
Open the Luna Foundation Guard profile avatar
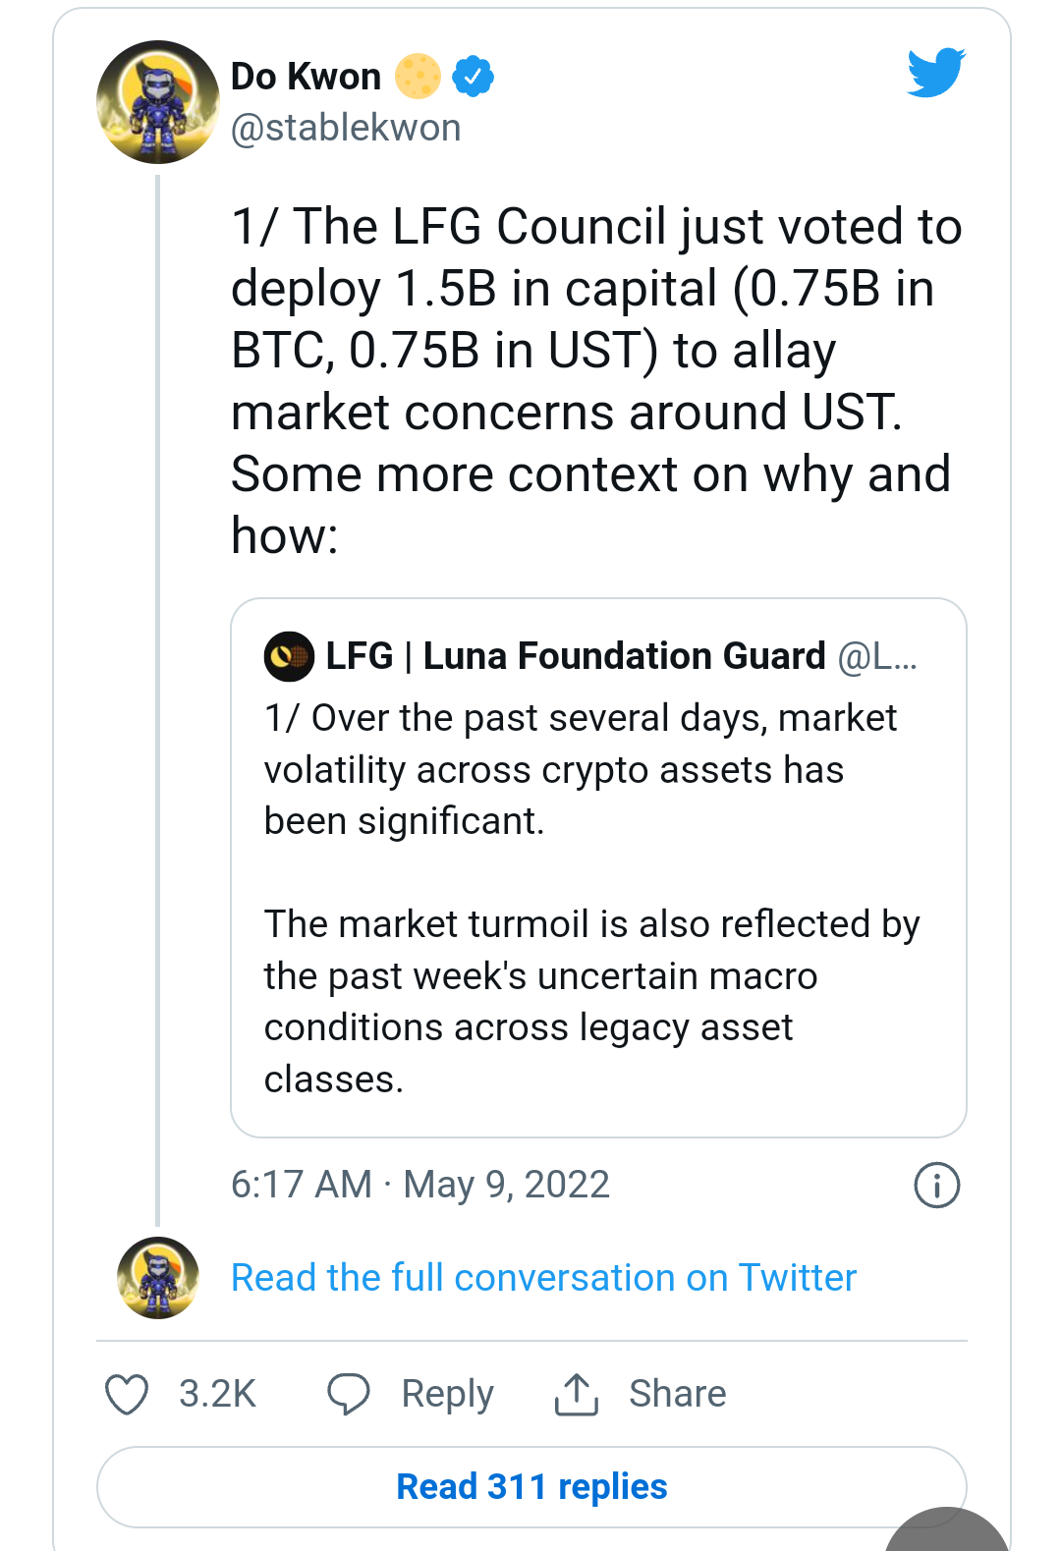tap(286, 655)
